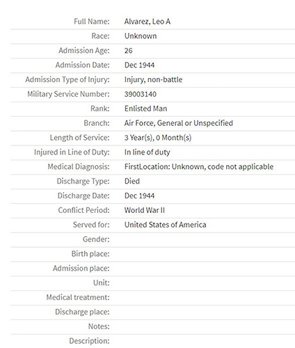
Task: Click the Full Name label
Action: click(92, 22)
